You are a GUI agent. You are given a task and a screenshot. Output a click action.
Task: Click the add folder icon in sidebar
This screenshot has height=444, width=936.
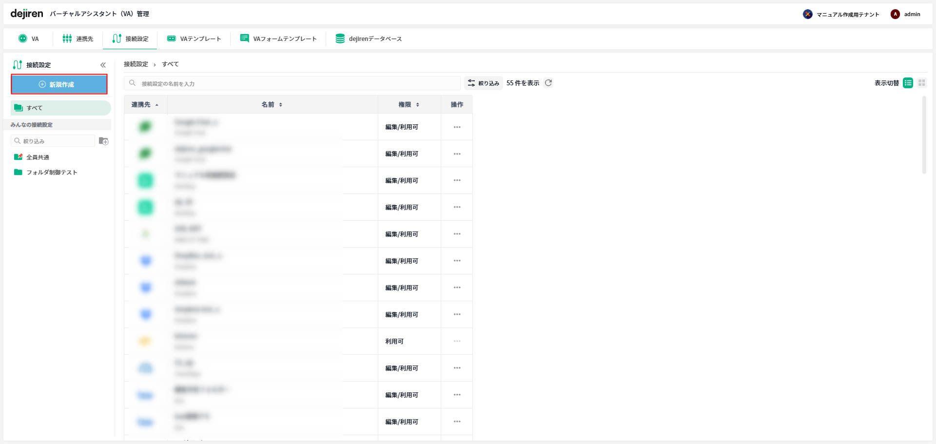point(103,141)
